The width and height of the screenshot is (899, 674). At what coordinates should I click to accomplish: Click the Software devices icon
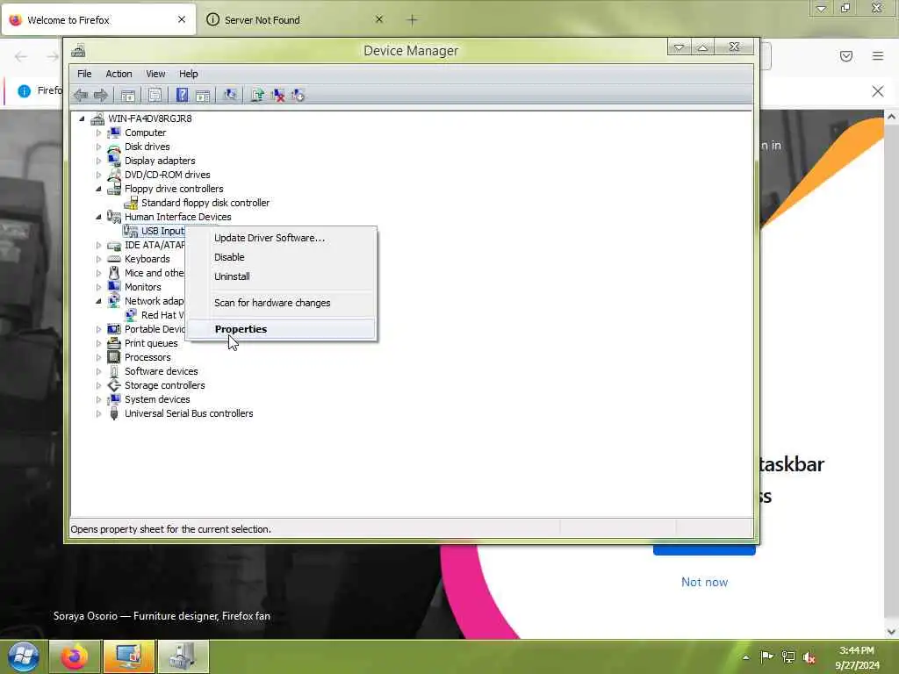click(x=114, y=371)
